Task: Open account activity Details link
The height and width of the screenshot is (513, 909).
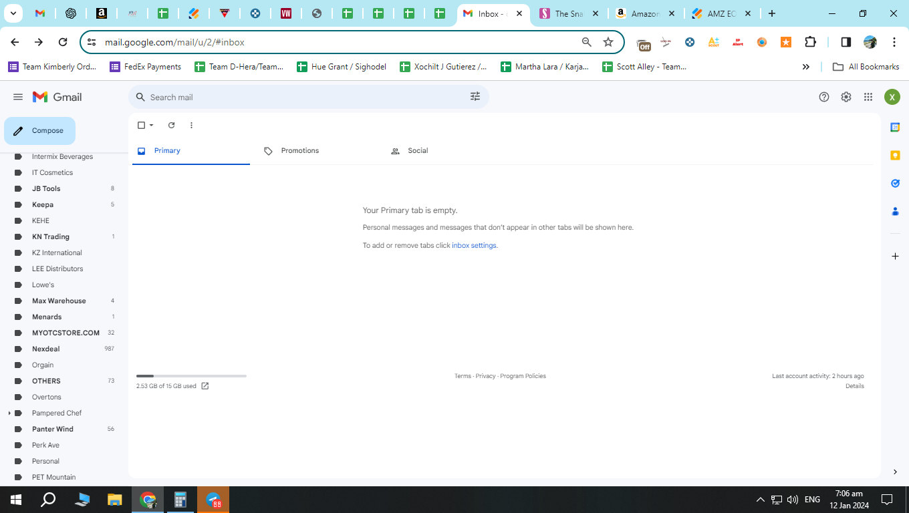Action: 855,386
